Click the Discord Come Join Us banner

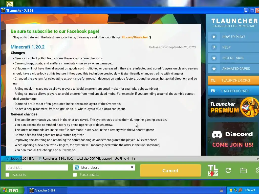pyautogui.click(x=233, y=139)
